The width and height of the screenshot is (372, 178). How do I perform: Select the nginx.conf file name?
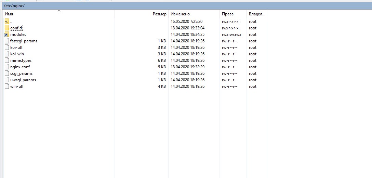coord(20,67)
